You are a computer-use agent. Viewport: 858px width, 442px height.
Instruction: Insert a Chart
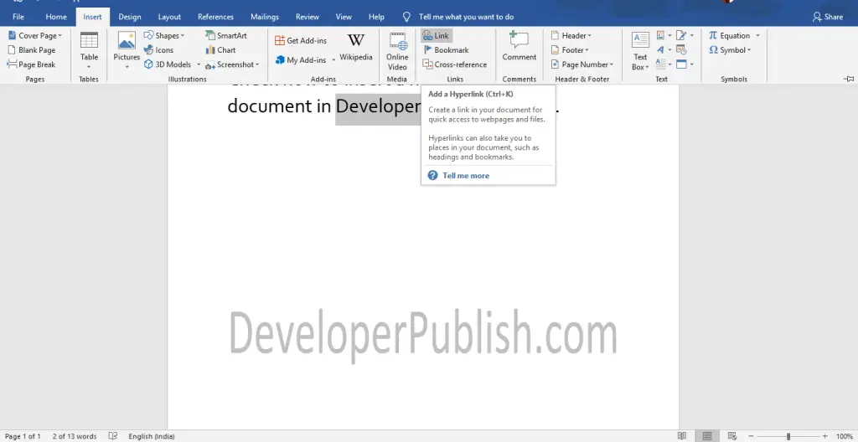220,49
